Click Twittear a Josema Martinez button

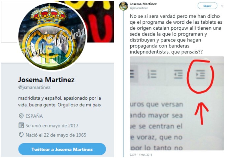point(62,149)
